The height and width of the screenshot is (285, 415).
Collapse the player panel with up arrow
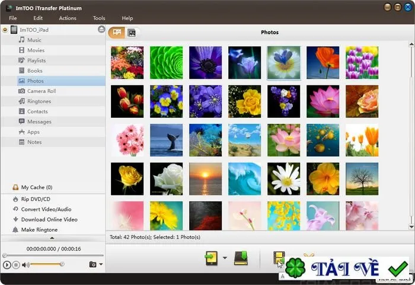point(52,238)
